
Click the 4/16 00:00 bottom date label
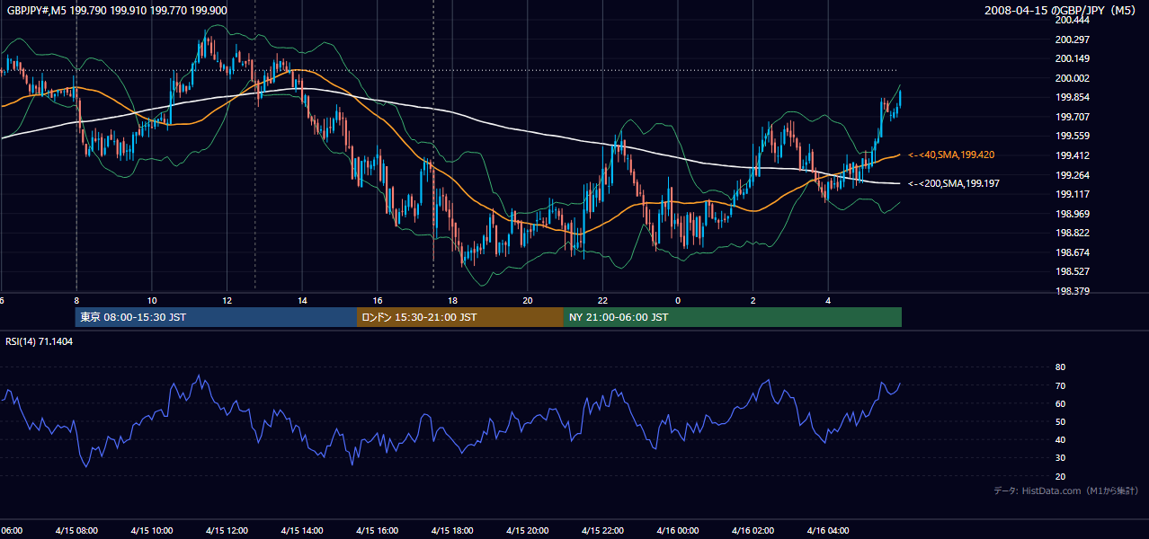tap(678, 530)
